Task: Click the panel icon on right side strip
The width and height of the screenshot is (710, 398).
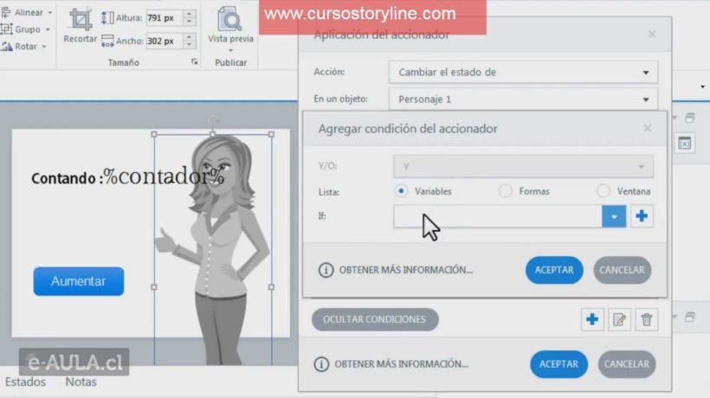Action: pyautogui.click(x=684, y=144)
